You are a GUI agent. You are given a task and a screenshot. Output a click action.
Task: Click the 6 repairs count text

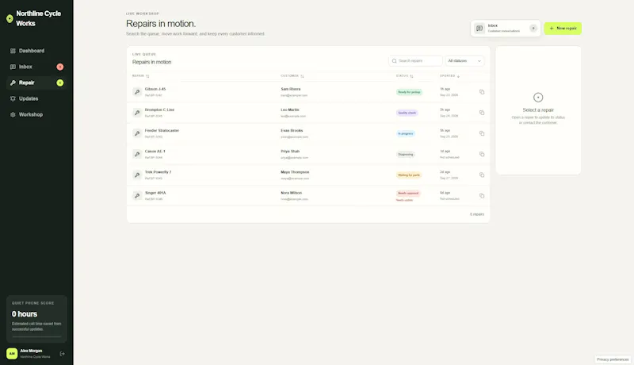tap(477, 214)
